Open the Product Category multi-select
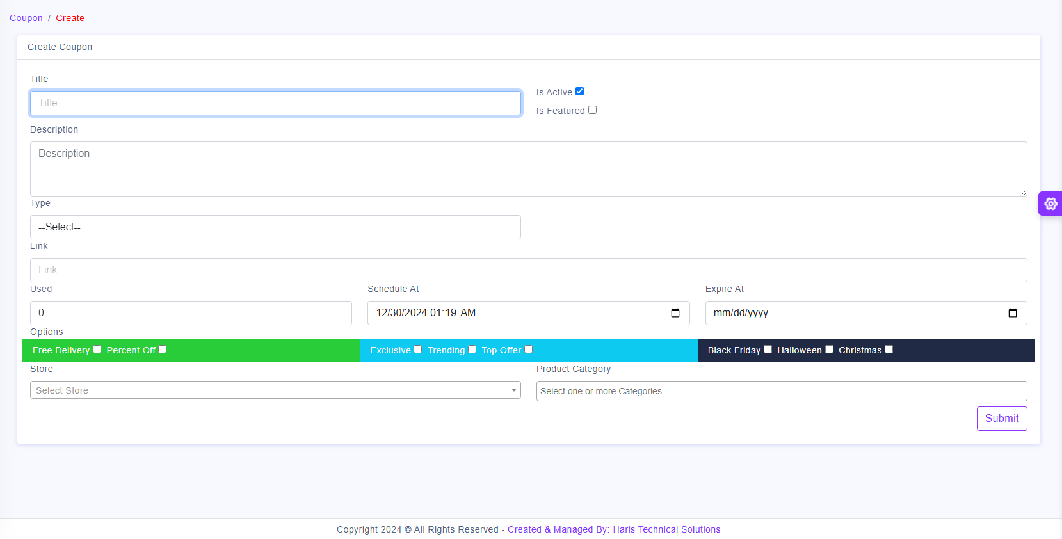This screenshot has height=539, width=1062. point(782,391)
